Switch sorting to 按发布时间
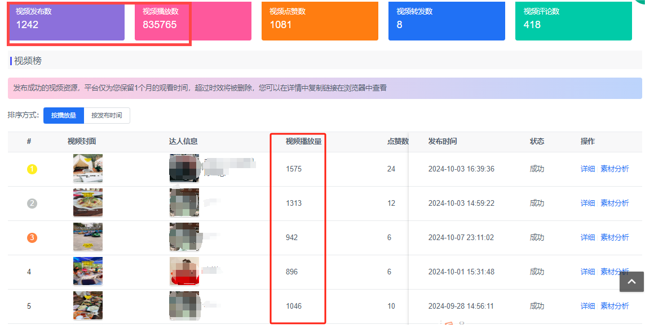The width and height of the screenshot is (645, 325). click(x=107, y=115)
